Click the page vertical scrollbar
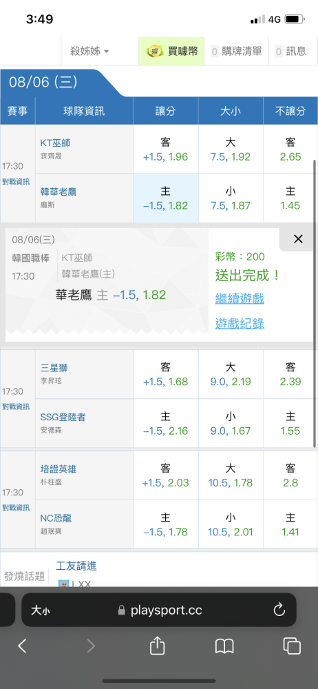The image size is (318, 689). coord(315,303)
